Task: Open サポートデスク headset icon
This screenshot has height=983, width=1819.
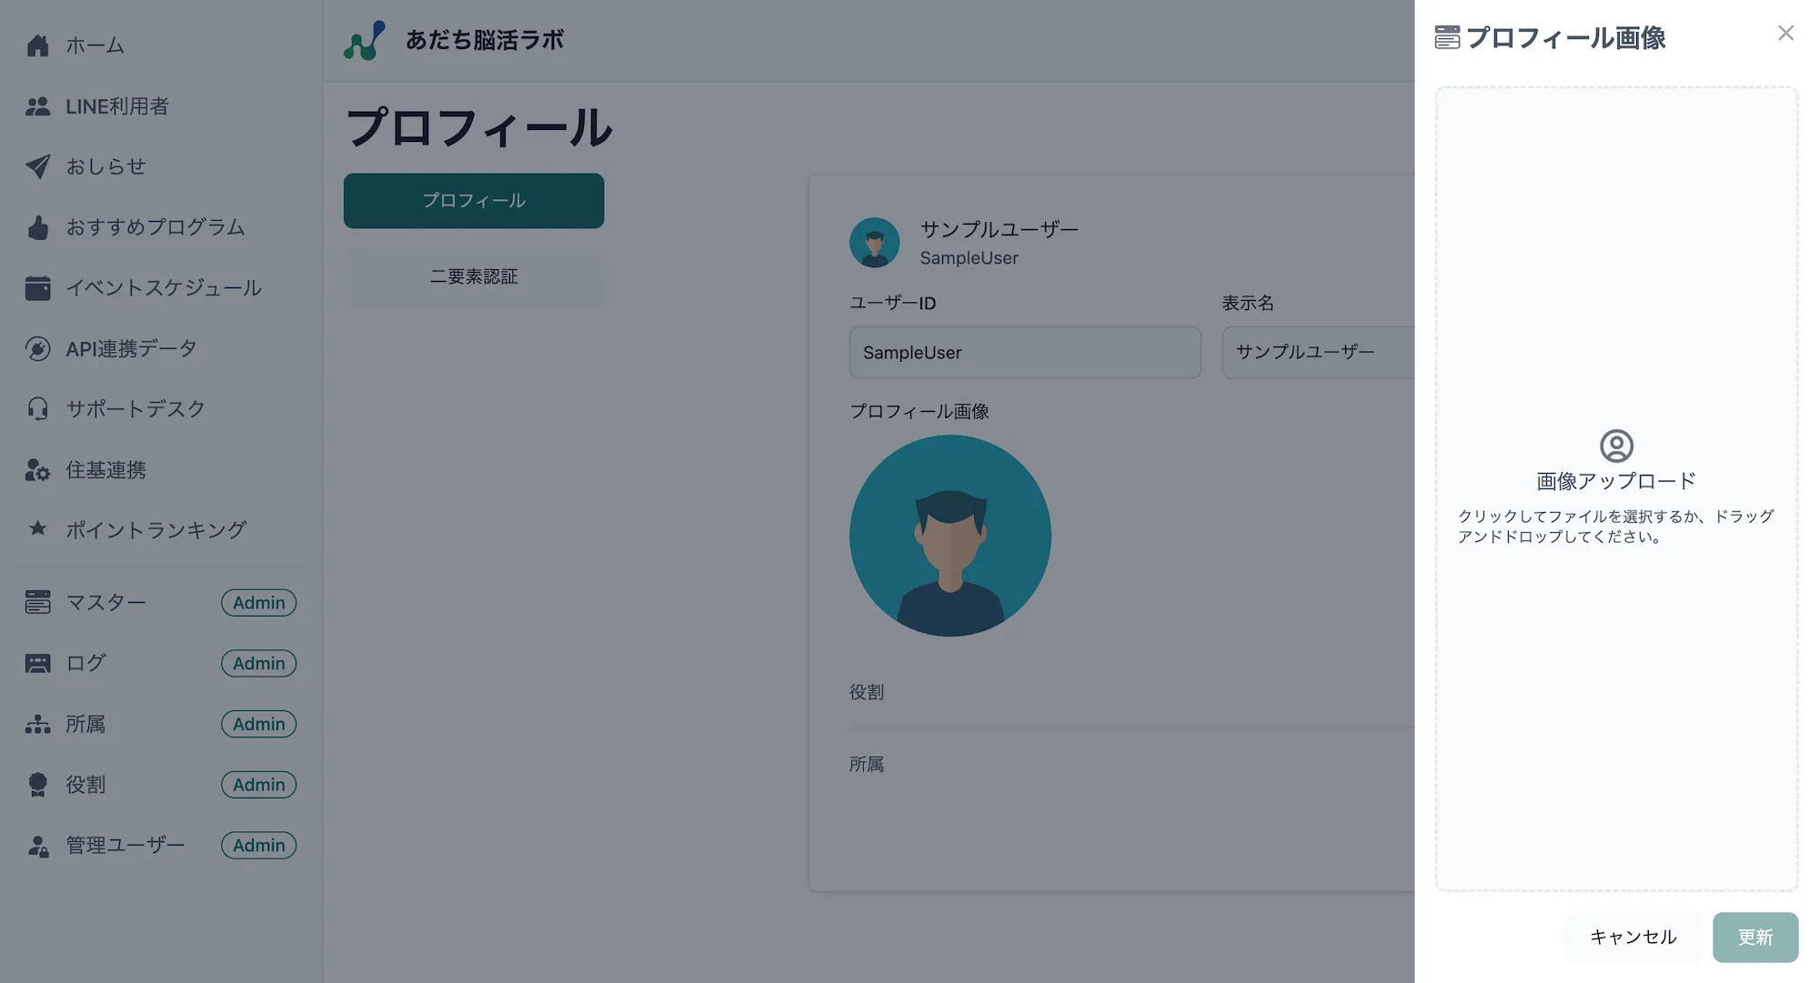Action: point(38,408)
